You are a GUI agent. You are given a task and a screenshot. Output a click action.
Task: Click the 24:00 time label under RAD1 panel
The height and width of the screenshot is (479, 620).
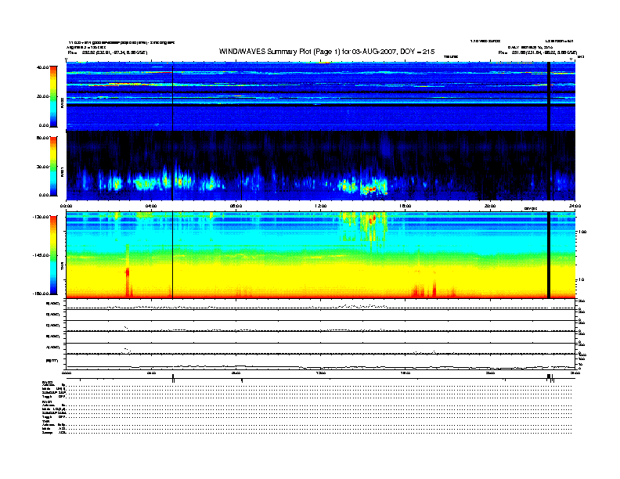(x=575, y=206)
